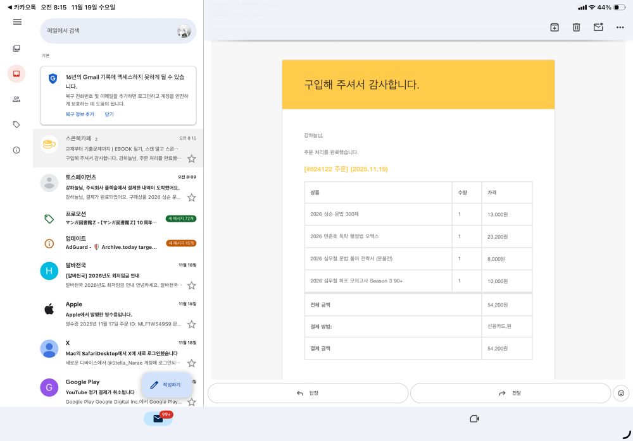This screenshot has width=633, height=441.
Task: Archive the open email
Action: tap(555, 27)
